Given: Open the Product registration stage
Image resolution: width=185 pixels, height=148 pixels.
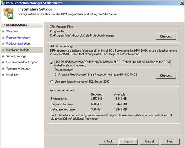Looking at the screenshot, I should pos(18,44).
